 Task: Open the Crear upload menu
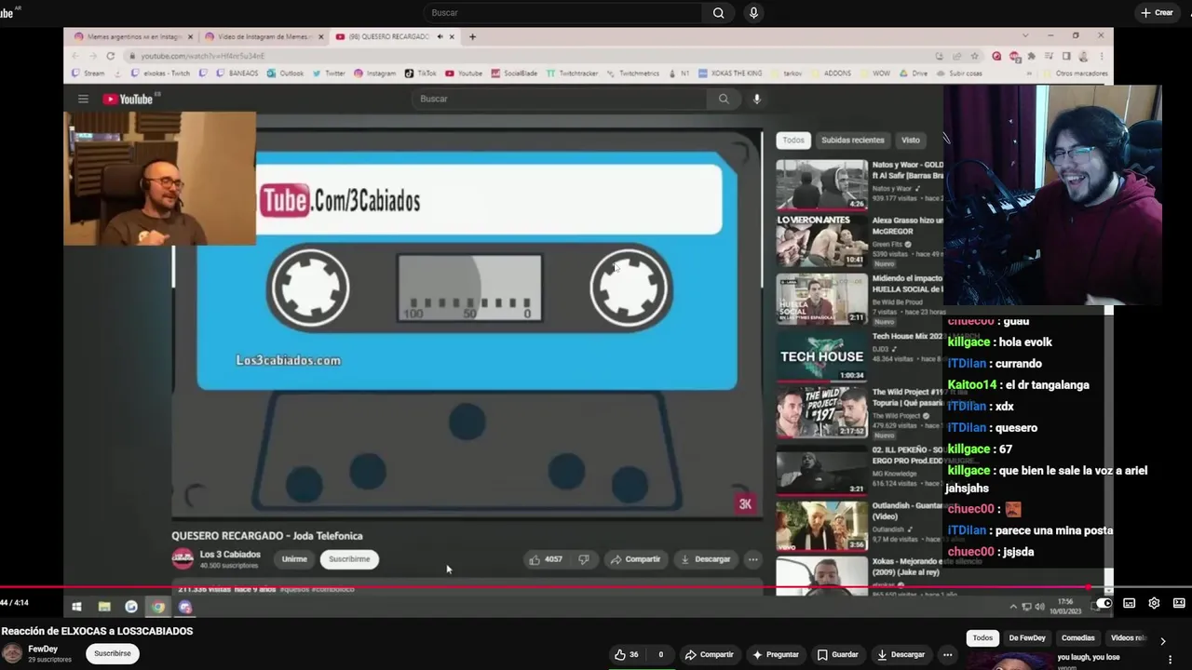pyautogui.click(x=1157, y=13)
